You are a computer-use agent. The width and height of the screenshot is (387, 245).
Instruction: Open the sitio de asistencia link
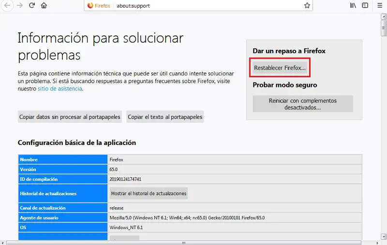[x=60, y=89]
